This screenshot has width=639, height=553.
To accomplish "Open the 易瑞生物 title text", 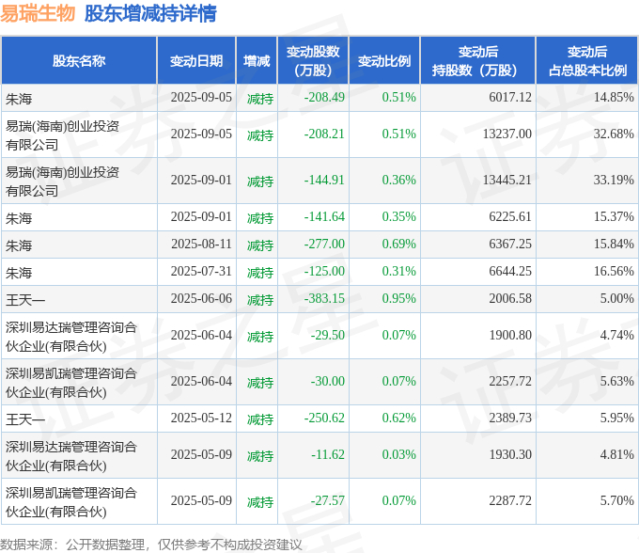I will coord(38,13).
